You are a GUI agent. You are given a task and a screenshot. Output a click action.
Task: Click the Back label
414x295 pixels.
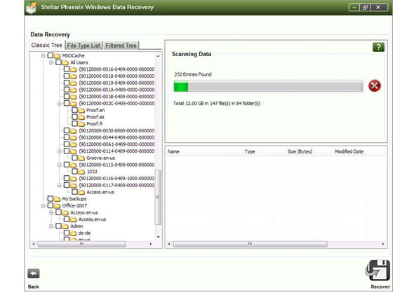point(34,287)
